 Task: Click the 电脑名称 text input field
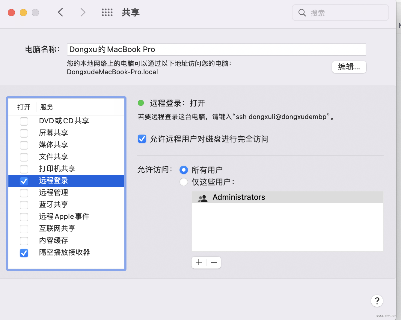[216, 49]
